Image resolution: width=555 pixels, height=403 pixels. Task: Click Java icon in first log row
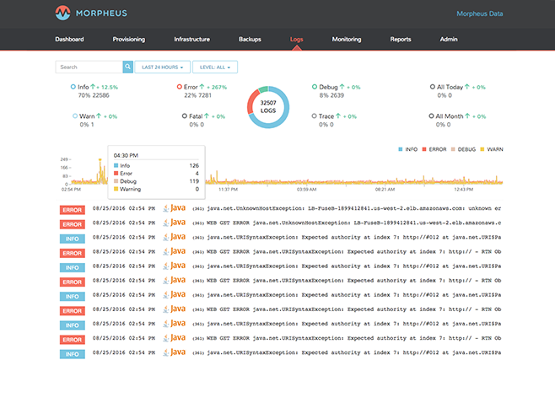(174, 208)
